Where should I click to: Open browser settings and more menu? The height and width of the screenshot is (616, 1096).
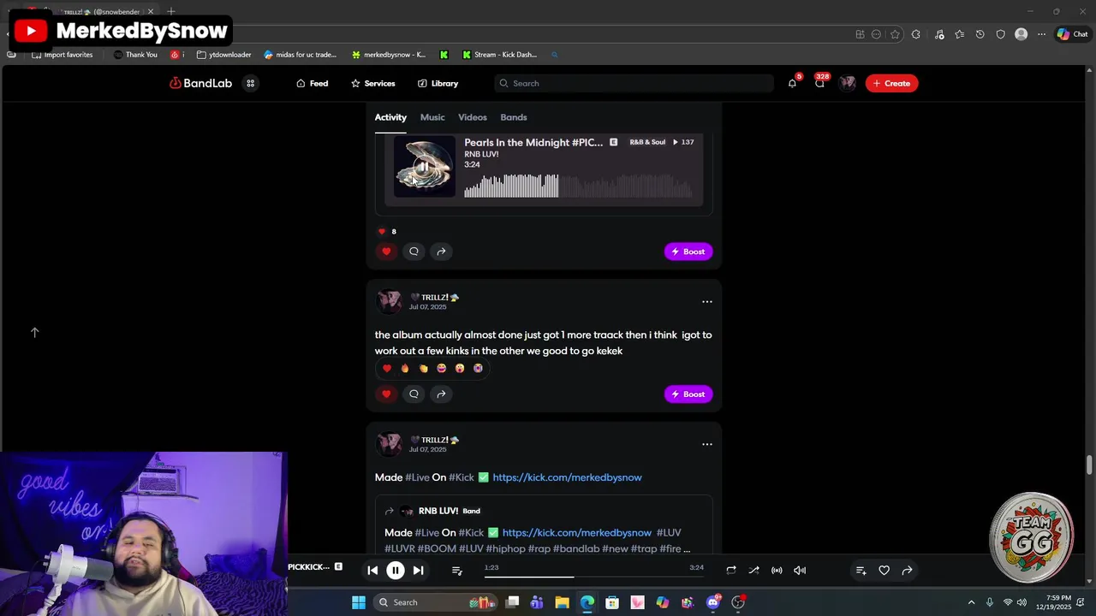click(x=1041, y=34)
